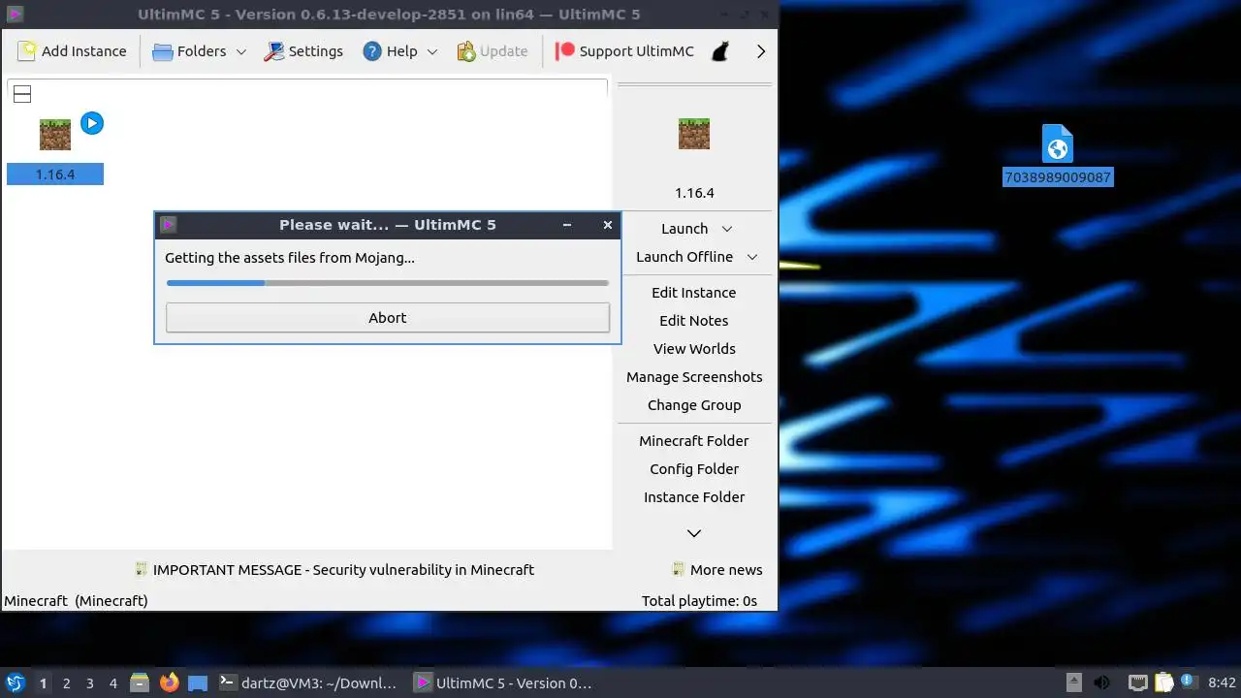
Task: Click the Add Instance toolbar button
Action: pyautogui.click(x=72, y=51)
